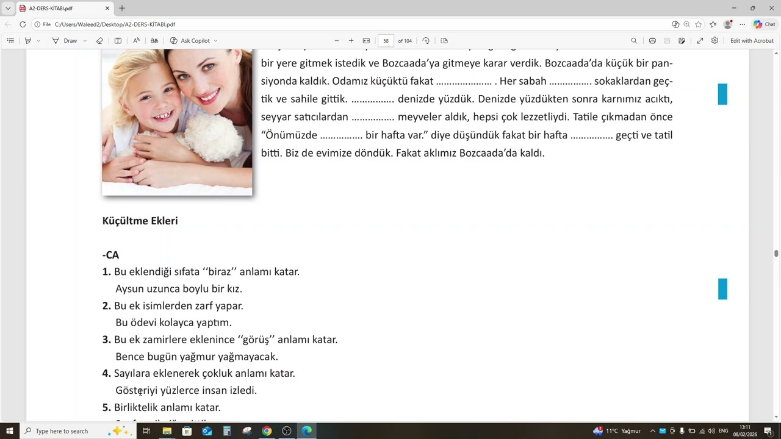This screenshot has width=781, height=439.
Task: Open browser Settings and more menu
Action: (743, 24)
